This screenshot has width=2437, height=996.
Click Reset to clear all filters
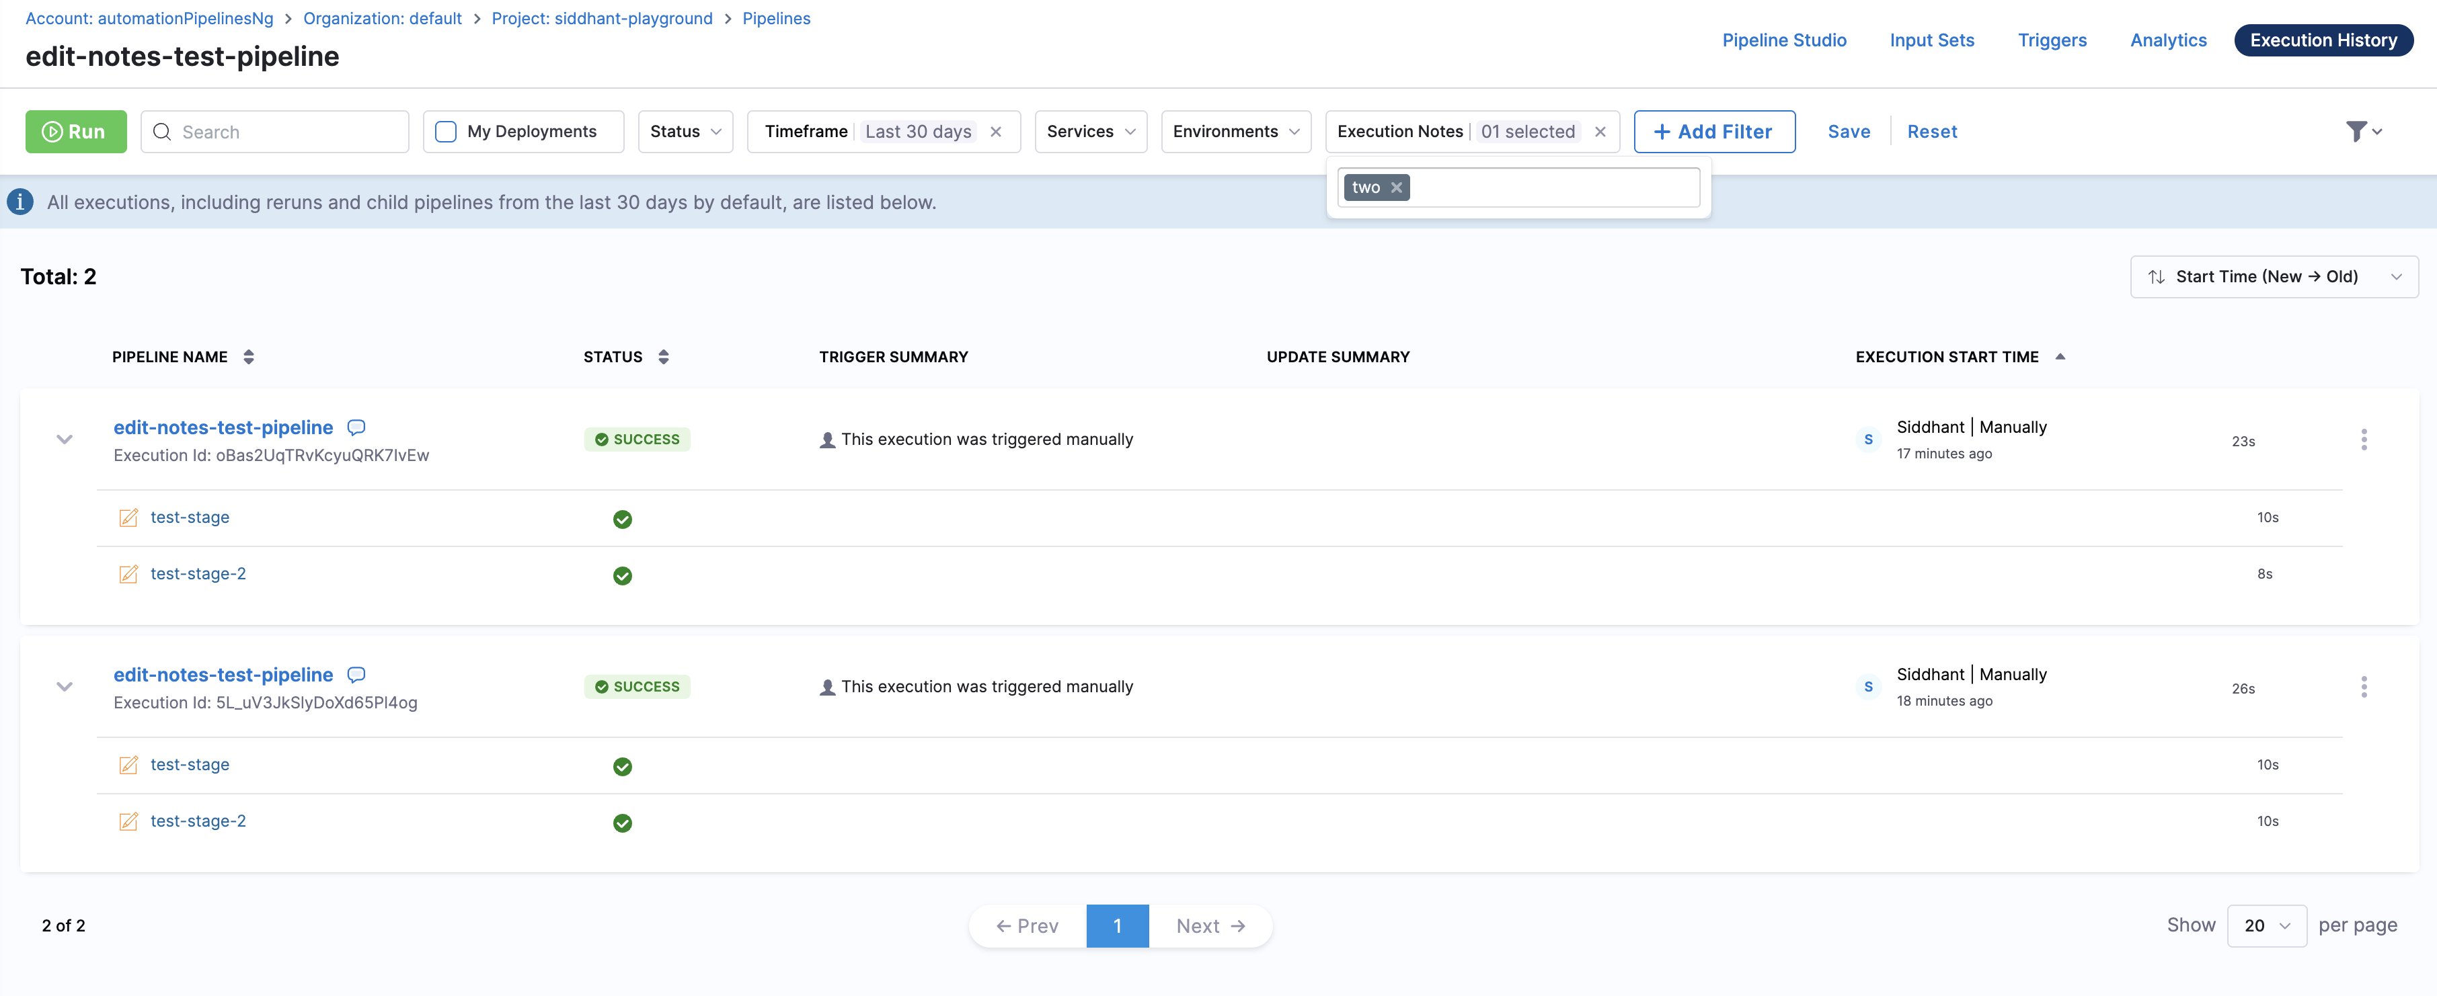click(x=1932, y=132)
